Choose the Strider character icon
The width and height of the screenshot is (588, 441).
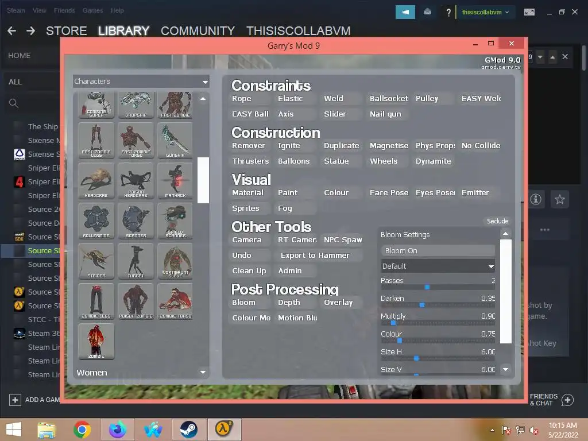pyautogui.click(x=96, y=261)
